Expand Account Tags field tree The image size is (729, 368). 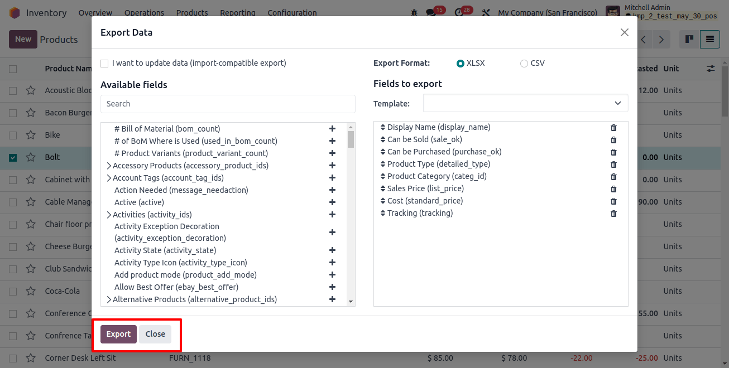[109, 178]
